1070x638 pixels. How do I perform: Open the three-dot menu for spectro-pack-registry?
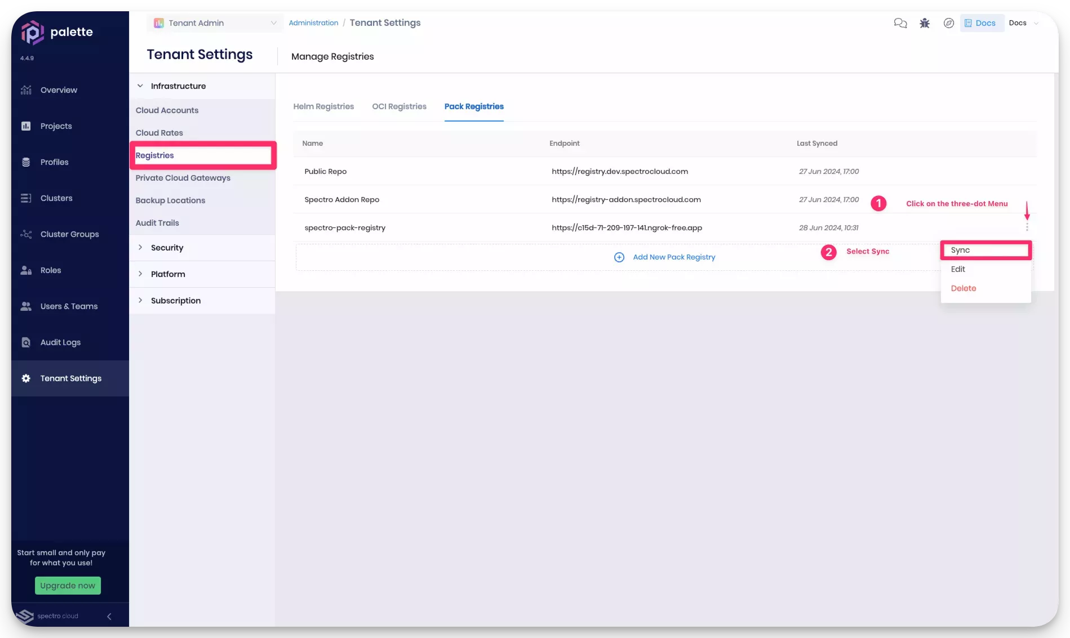[x=1027, y=227]
